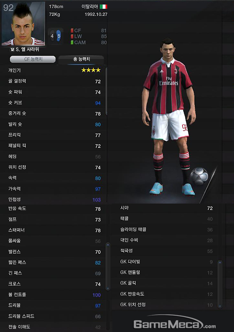
Task: Click the GameMeca.com watermark logo
Action: [x=175, y=324]
